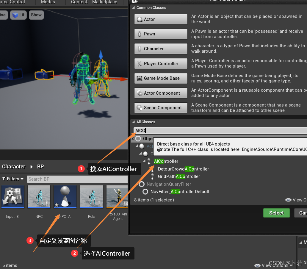Select the yellow-outlined camera in viewport

pos(44,74)
